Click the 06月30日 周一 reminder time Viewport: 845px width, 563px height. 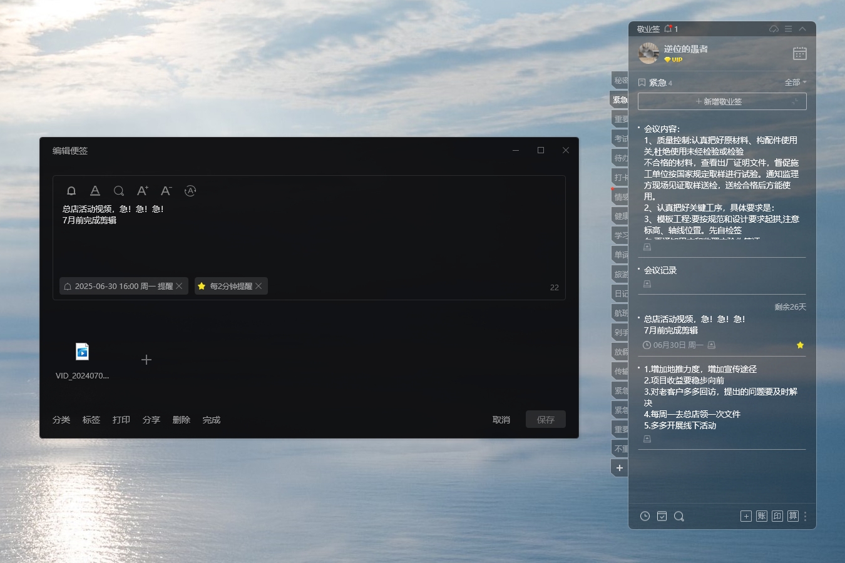(x=673, y=345)
